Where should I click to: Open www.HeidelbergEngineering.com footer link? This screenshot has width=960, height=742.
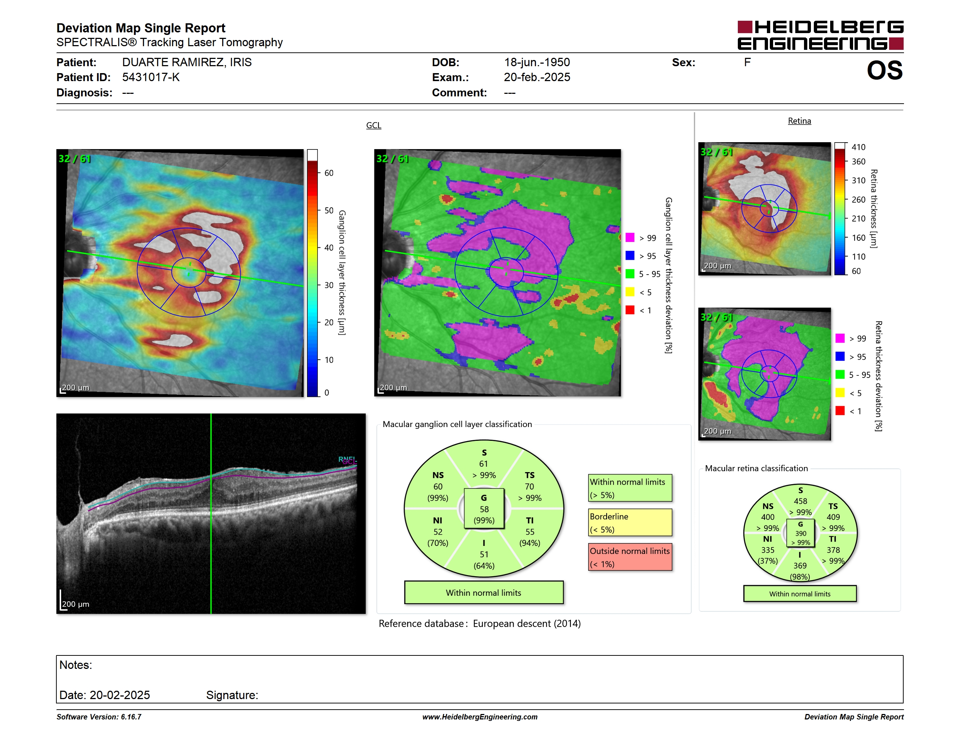tap(480, 717)
